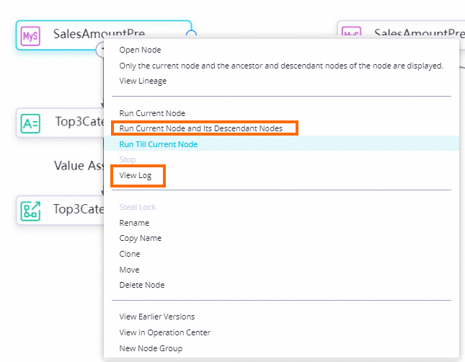Screen dimensions: 465x362
Task: Select Move in the context menu
Action: [x=129, y=270]
